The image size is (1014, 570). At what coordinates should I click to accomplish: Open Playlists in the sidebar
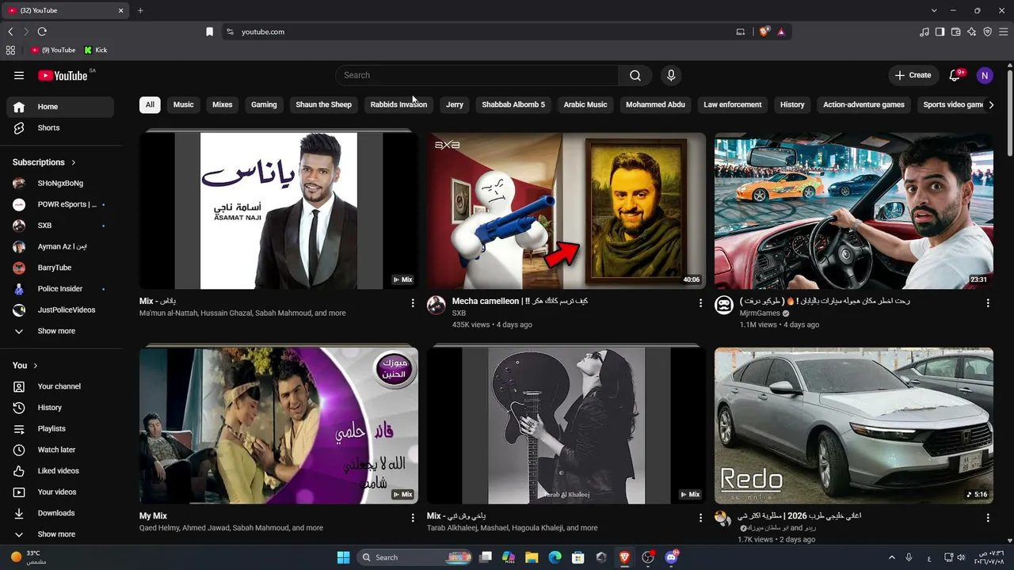(60, 429)
